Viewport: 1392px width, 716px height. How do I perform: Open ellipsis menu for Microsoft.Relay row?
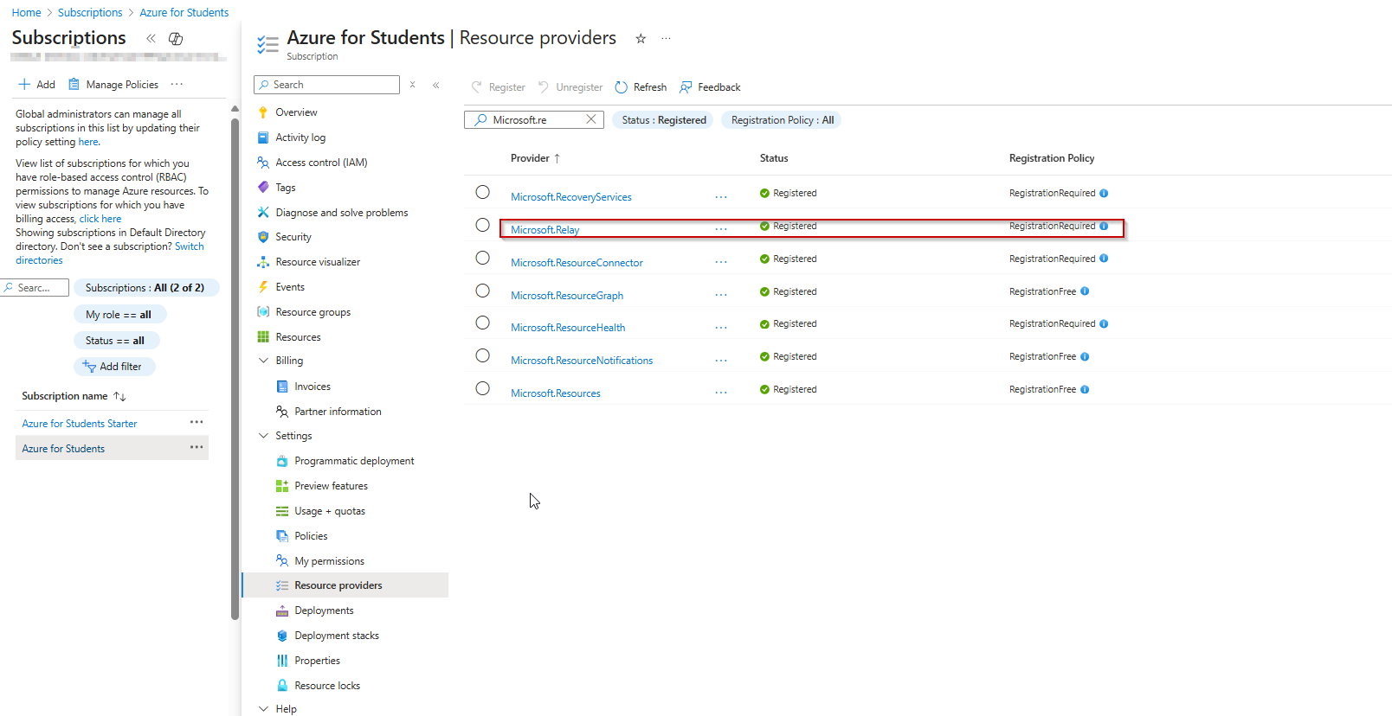pos(721,229)
